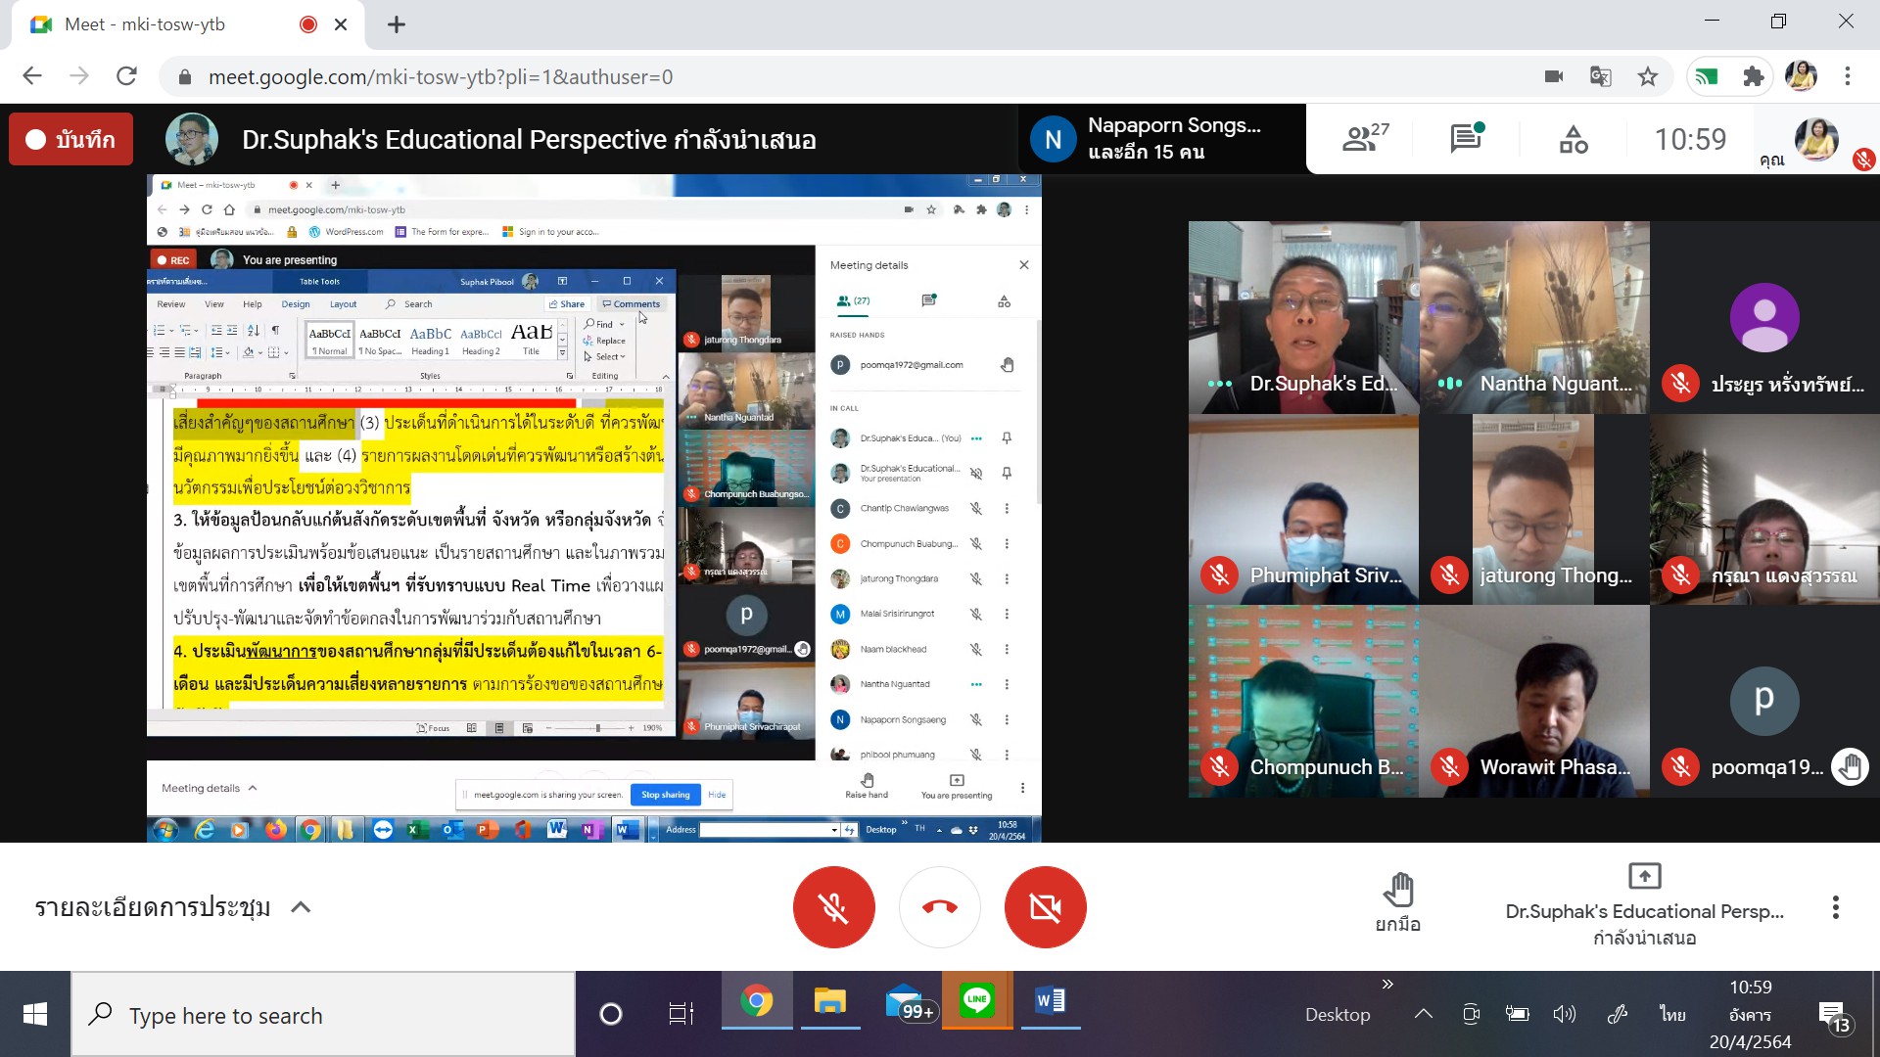Show hidden system tray icons

[1423, 1014]
